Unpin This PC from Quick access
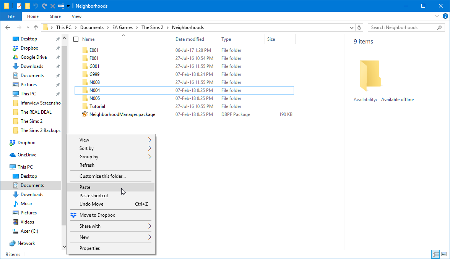The image size is (450, 259). click(x=58, y=94)
